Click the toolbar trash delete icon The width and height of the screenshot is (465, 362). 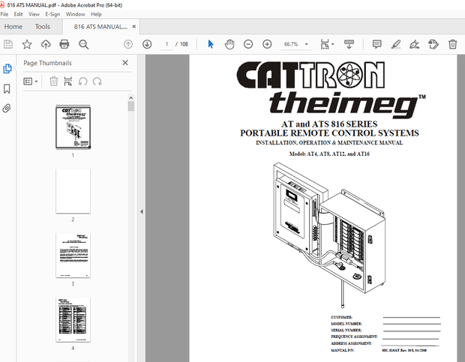[x=452, y=44]
